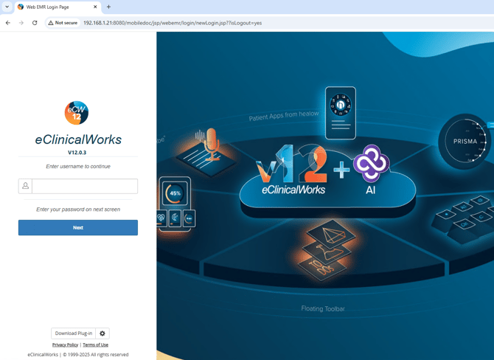Click the address bar URL
Image resolution: width=494 pixels, height=360 pixels.
click(x=173, y=23)
